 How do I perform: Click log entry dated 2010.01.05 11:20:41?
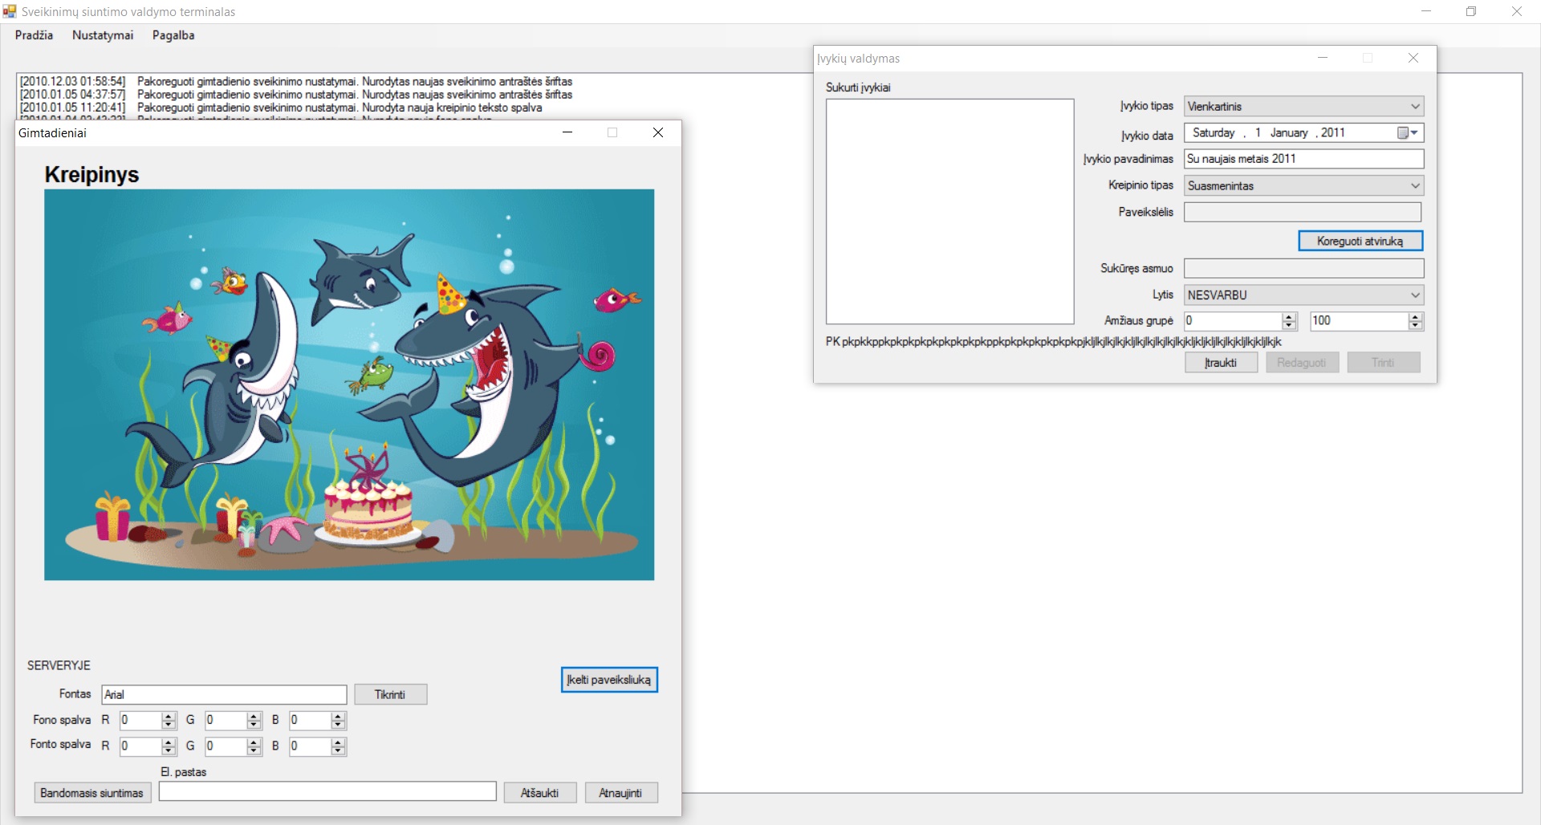pyautogui.click(x=281, y=108)
